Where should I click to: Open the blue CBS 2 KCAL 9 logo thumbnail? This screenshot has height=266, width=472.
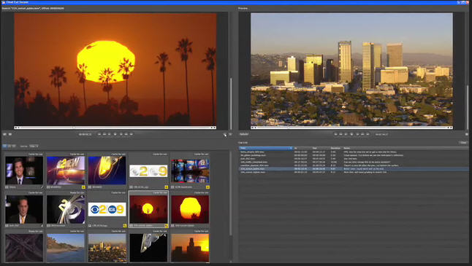coord(107,209)
